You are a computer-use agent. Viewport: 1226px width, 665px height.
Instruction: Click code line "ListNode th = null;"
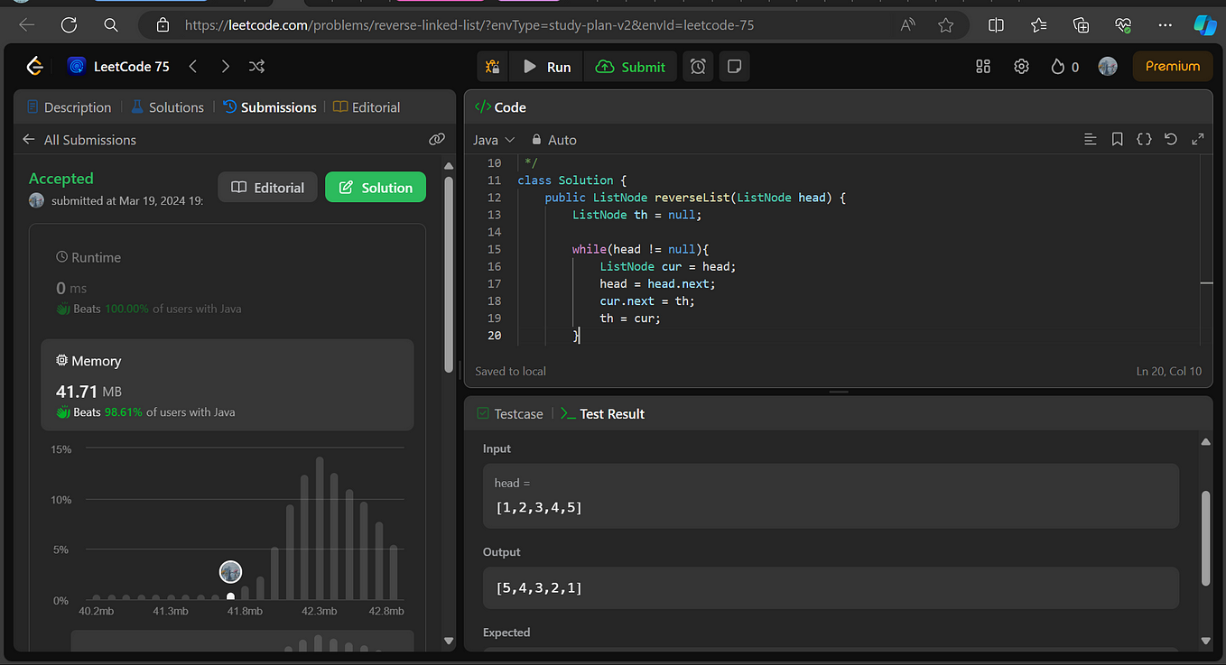point(636,215)
